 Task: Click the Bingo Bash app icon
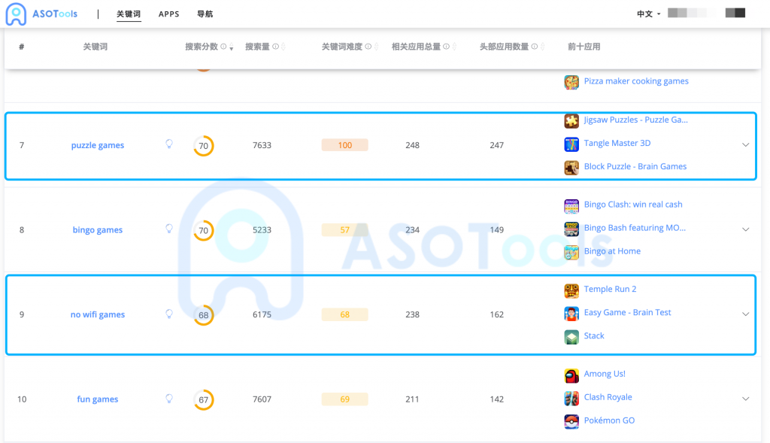pyautogui.click(x=571, y=229)
